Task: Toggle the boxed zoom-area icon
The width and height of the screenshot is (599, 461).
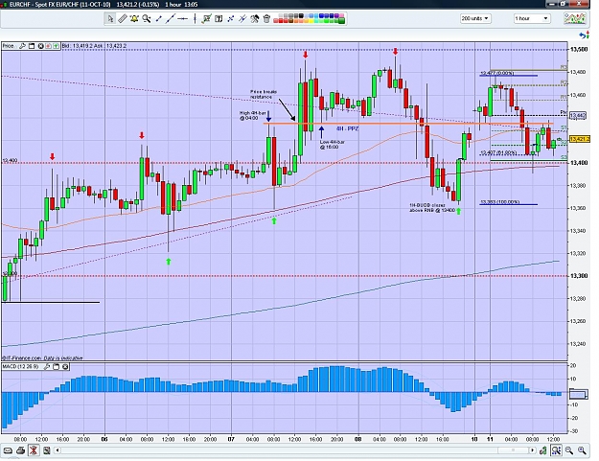Action: pyautogui.click(x=556, y=450)
